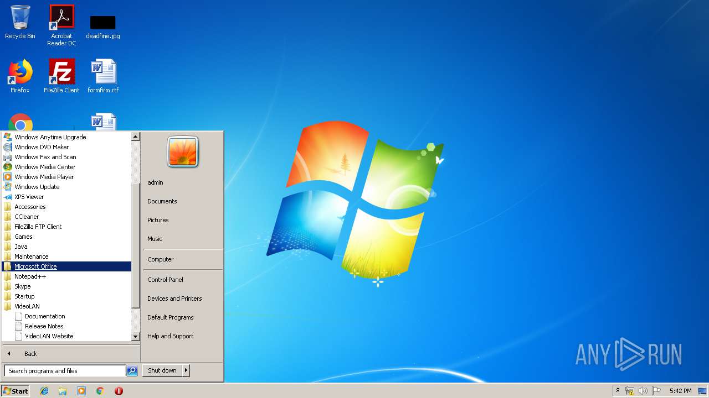
Task: Select the formfirm.rtf document icon
Action: pos(103,76)
